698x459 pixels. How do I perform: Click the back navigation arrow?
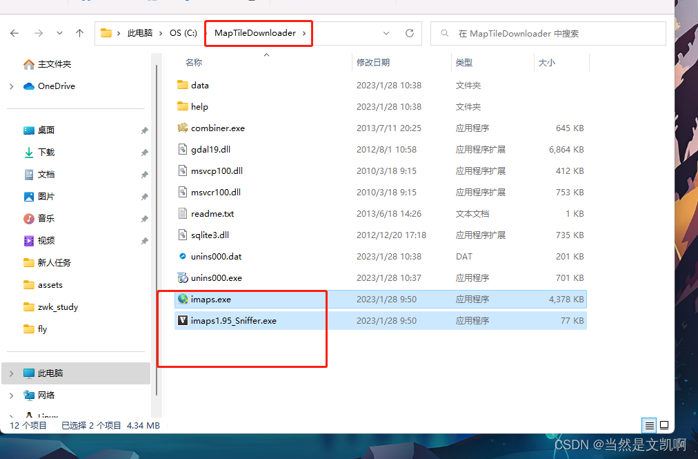15,32
